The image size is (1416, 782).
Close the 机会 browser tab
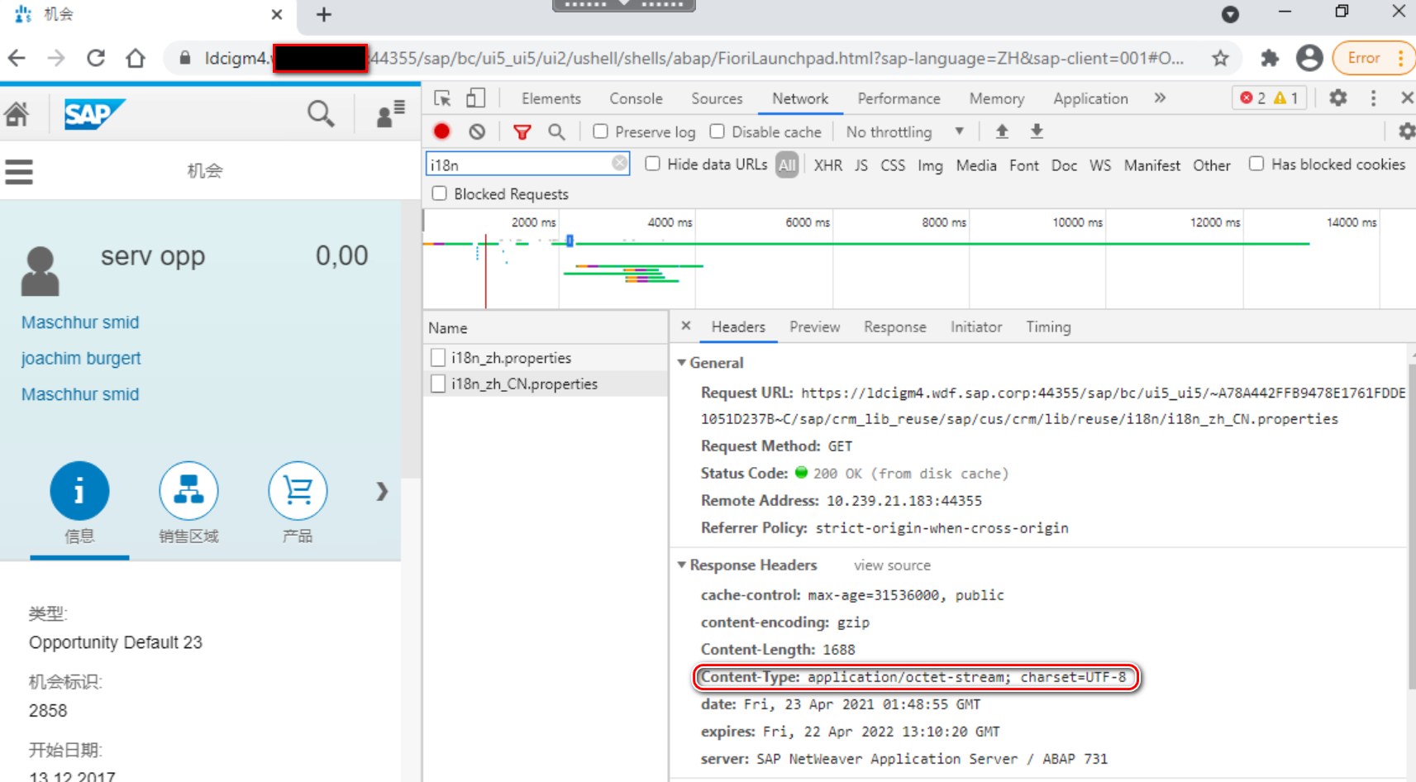(x=277, y=14)
